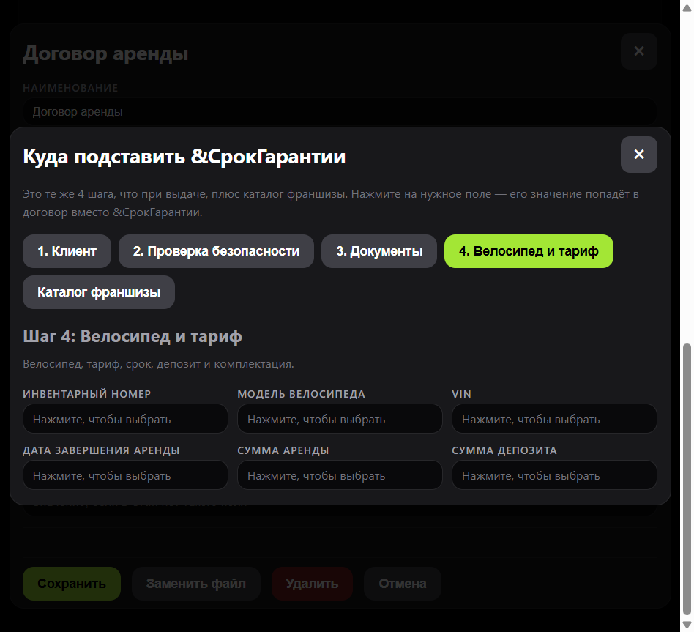Click the heading "Шаг 4: Велосипед и тариф"
This screenshot has width=694, height=632.
pos(133,336)
